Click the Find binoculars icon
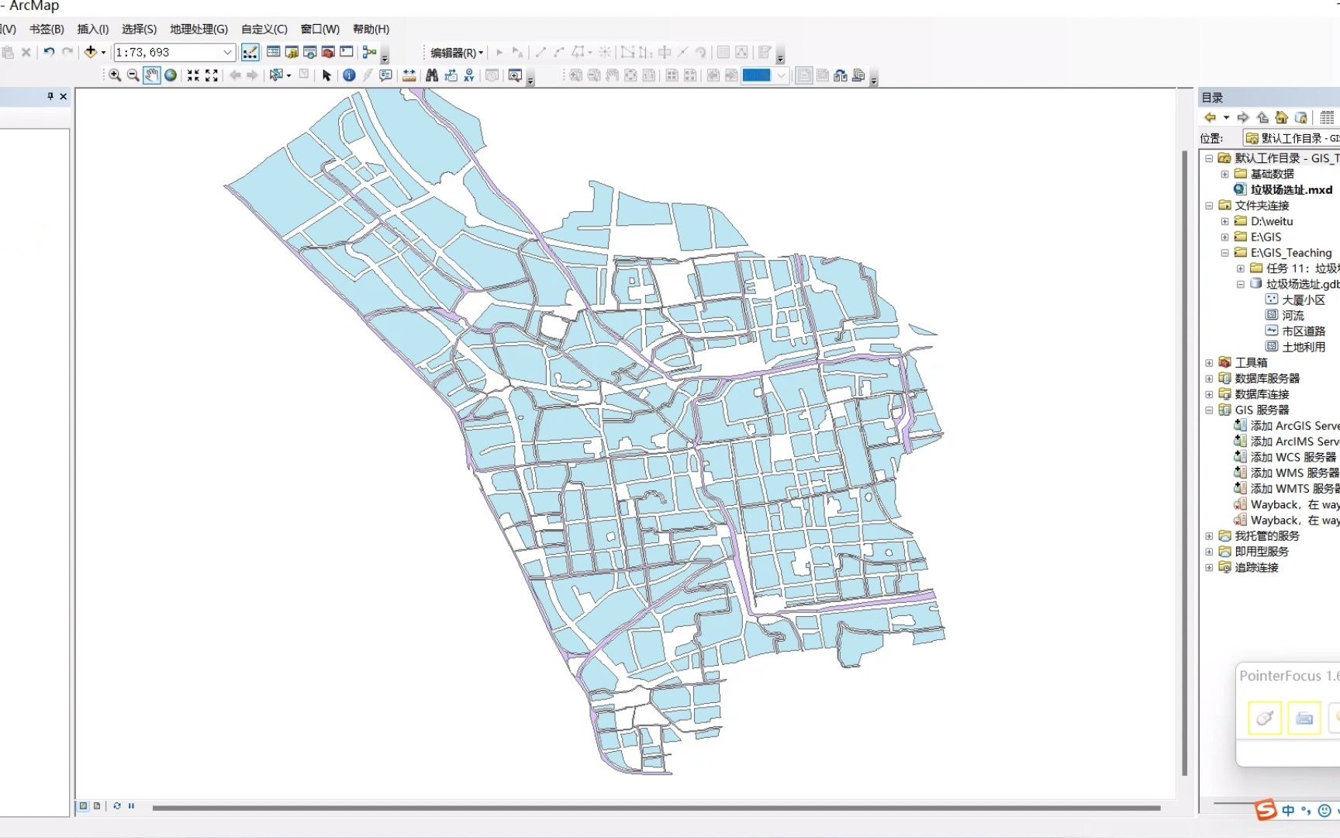Screen dimensions: 1340x838 [431, 75]
